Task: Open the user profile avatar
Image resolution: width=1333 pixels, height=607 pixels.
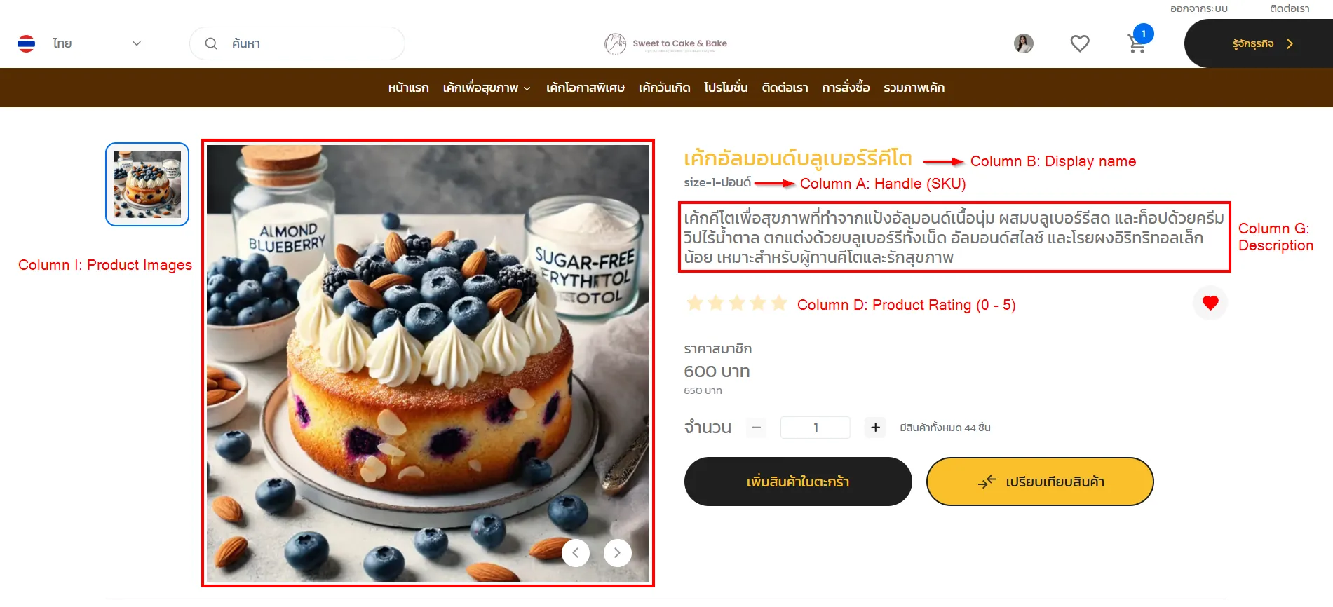Action: [x=1024, y=43]
